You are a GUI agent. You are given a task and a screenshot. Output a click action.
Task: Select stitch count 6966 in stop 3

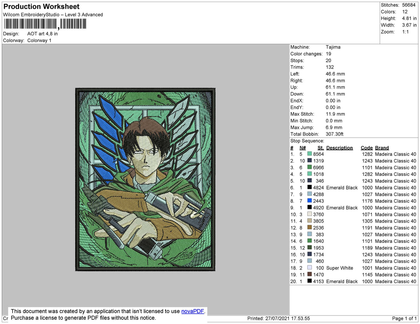(318, 168)
